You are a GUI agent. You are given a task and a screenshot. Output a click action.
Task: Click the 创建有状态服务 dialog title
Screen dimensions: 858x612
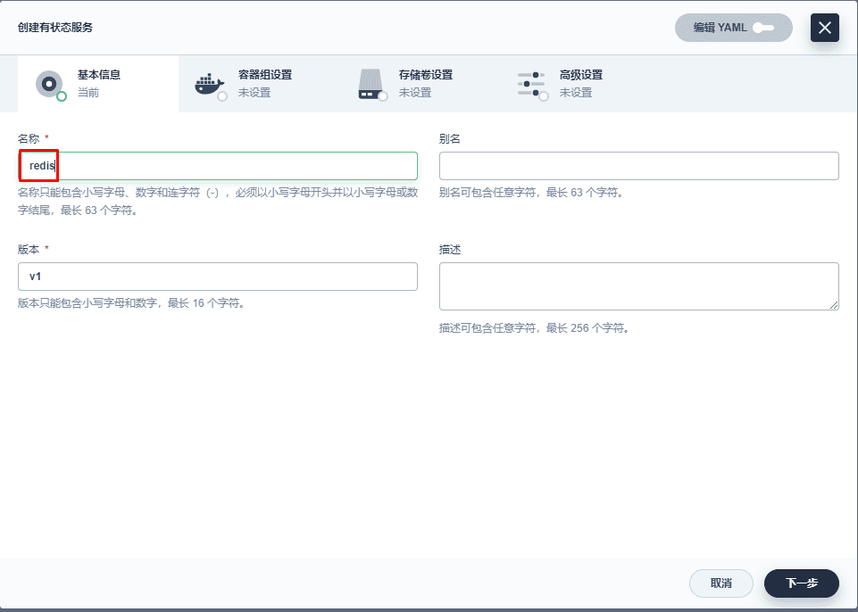55,28
